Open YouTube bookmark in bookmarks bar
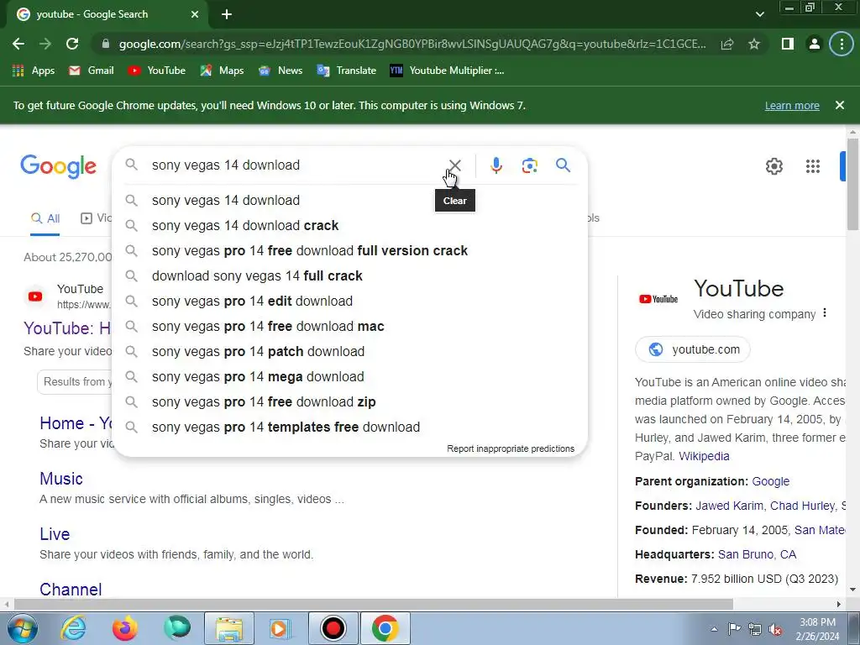Viewport: 860px width, 645px height. pos(156,71)
